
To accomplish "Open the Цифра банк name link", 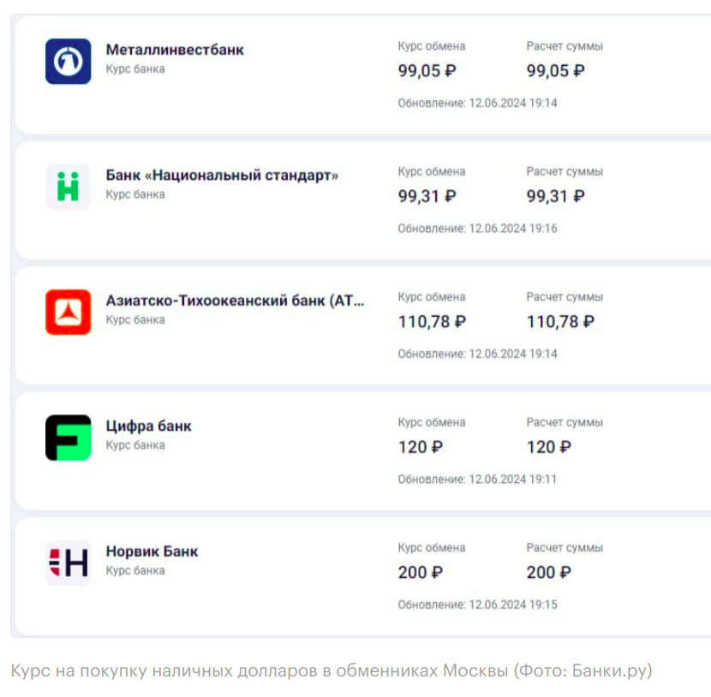I will coord(148,426).
